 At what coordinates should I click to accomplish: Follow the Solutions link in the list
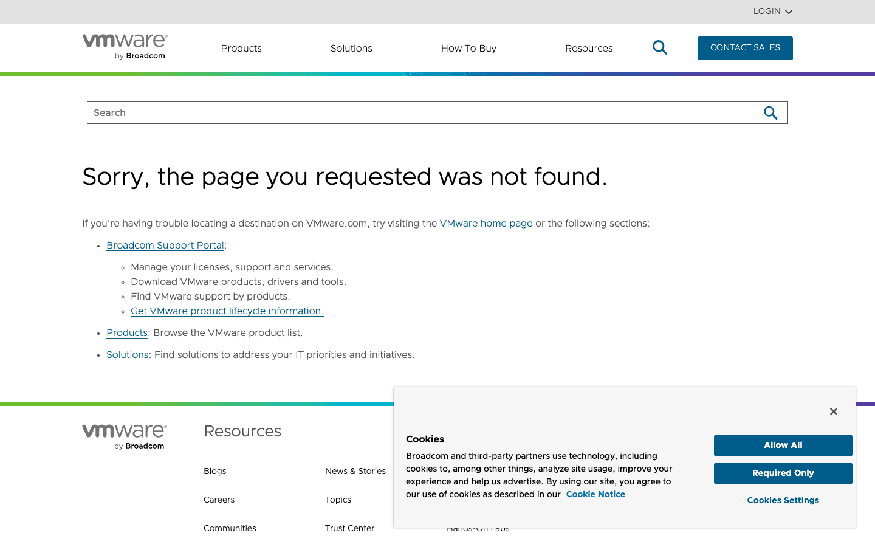click(x=128, y=355)
